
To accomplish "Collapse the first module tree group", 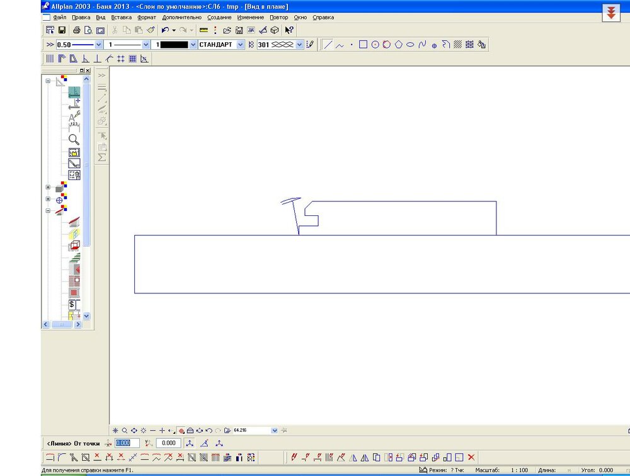I will 49,81.
